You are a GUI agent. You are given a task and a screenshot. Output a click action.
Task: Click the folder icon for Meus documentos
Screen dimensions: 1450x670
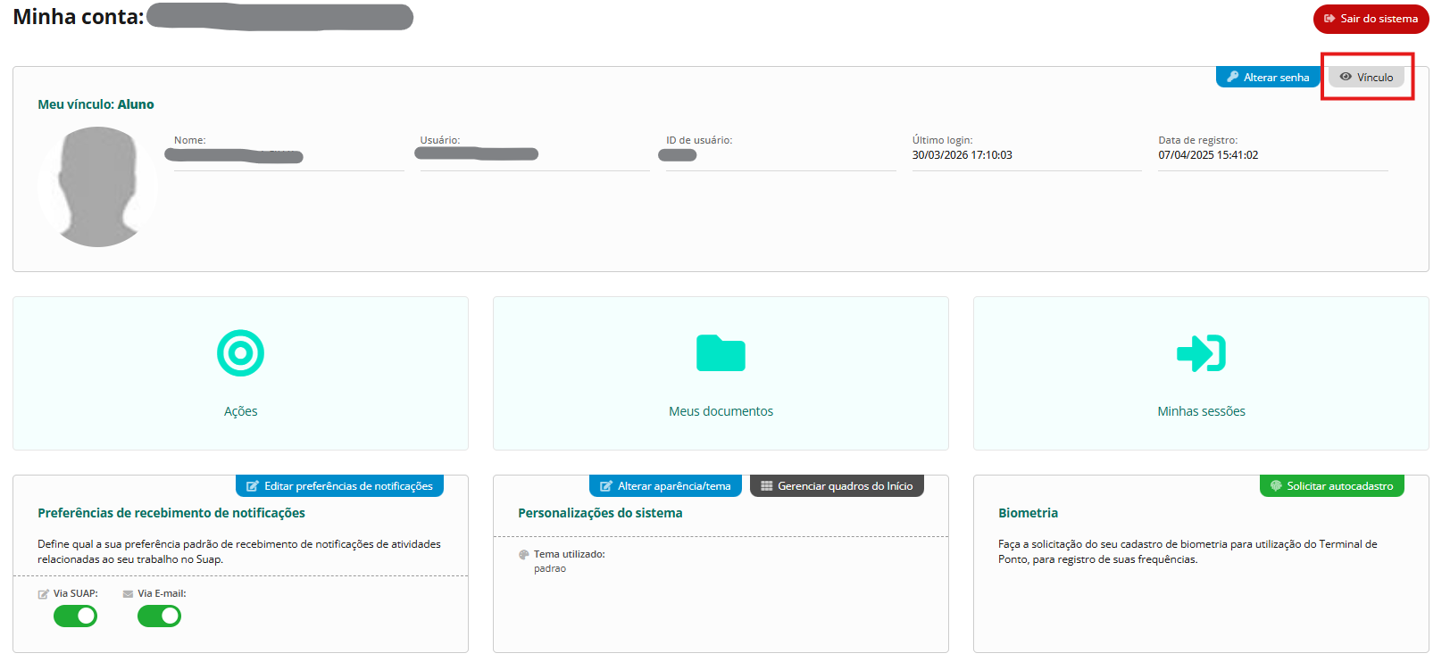coord(721,353)
